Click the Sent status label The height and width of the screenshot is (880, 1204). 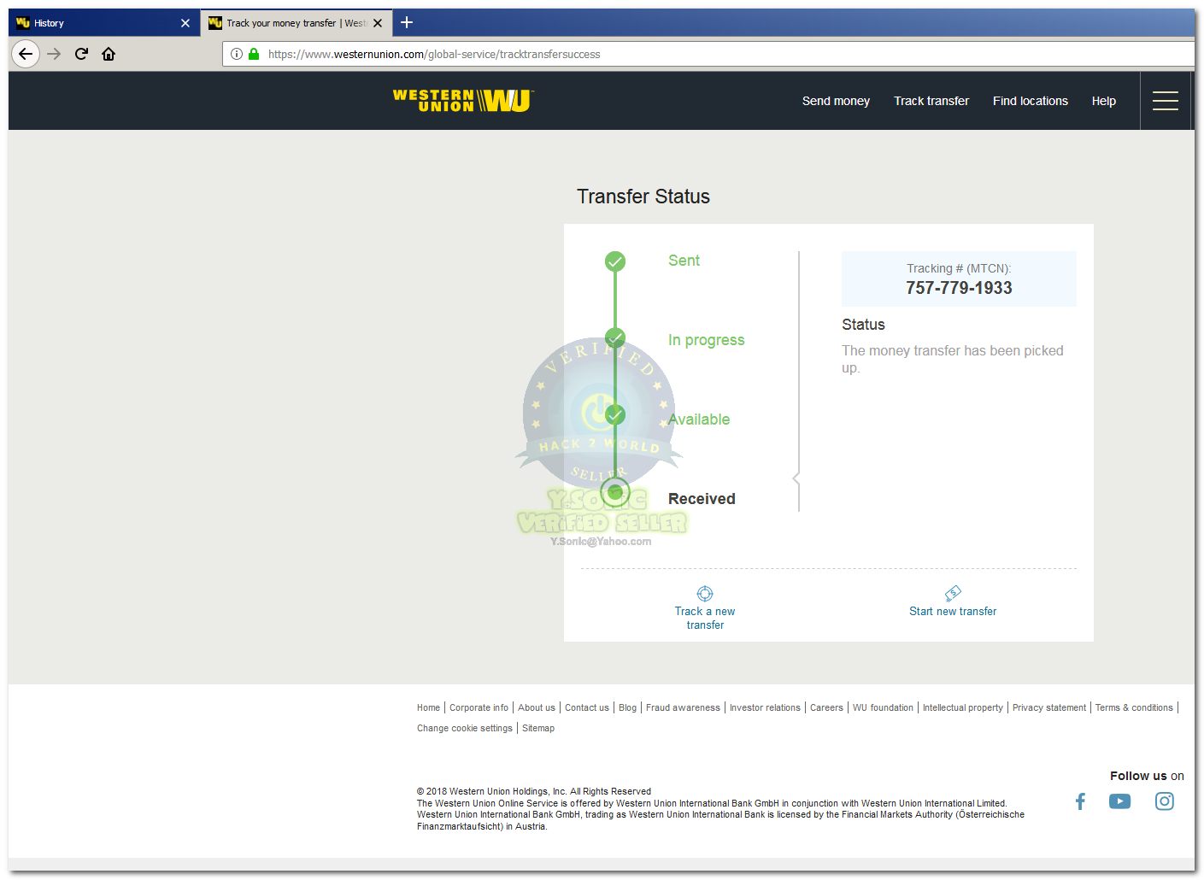(684, 261)
